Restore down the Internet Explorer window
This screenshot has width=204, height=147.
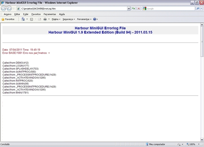[x=197, y=3]
